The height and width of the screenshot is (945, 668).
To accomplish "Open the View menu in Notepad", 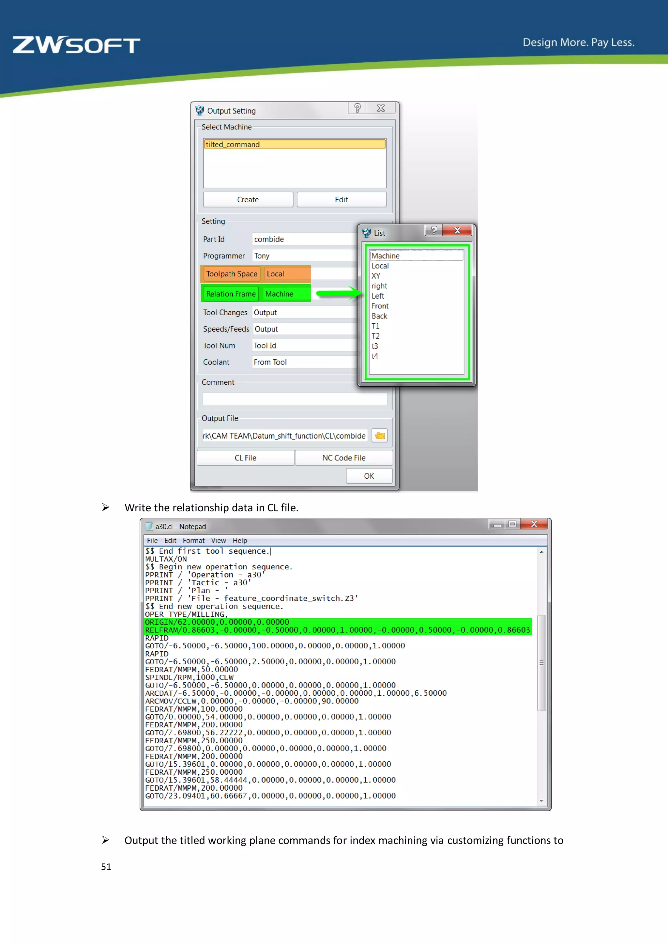I will (x=219, y=540).
